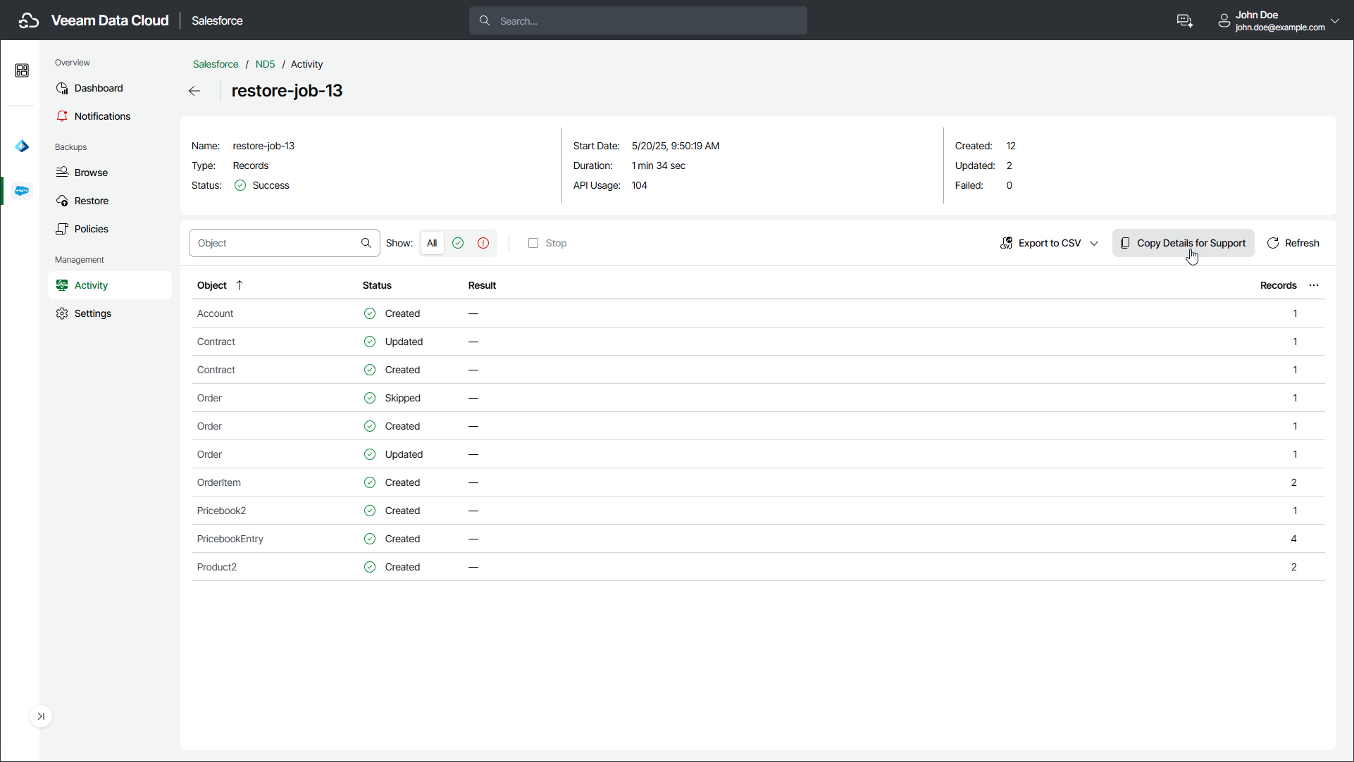The image size is (1354, 762).
Task: Select the All show filter
Action: pyautogui.click(x=432, y=243)
